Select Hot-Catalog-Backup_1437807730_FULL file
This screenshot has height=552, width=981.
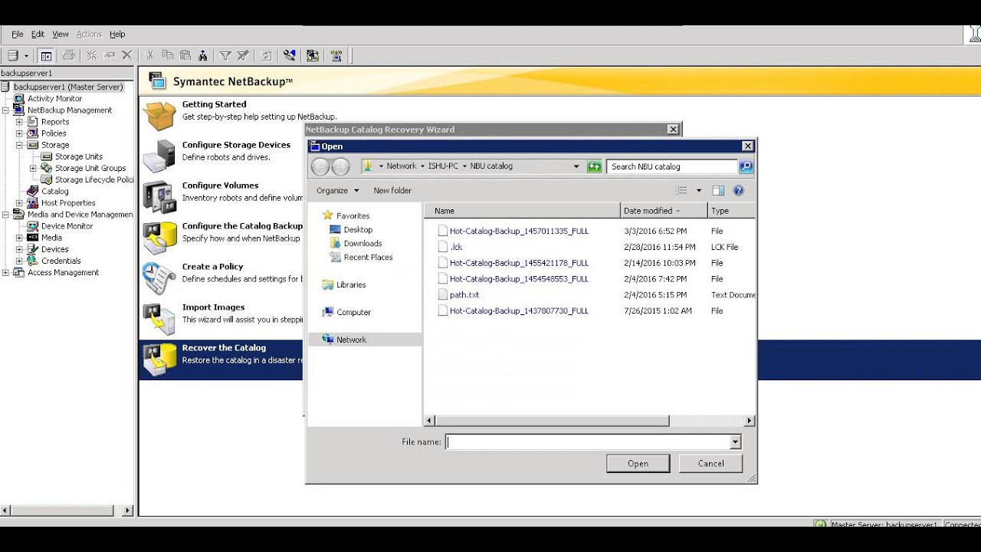pyautogui.click(x=519, y=311)
